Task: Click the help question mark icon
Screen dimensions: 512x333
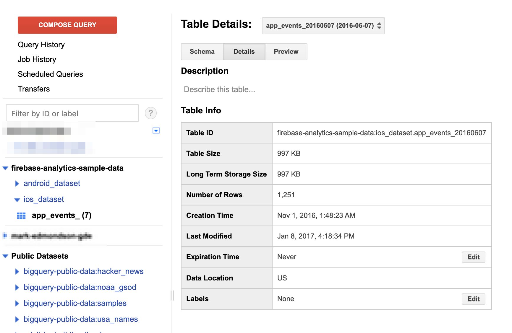Action: coord(151,113)
